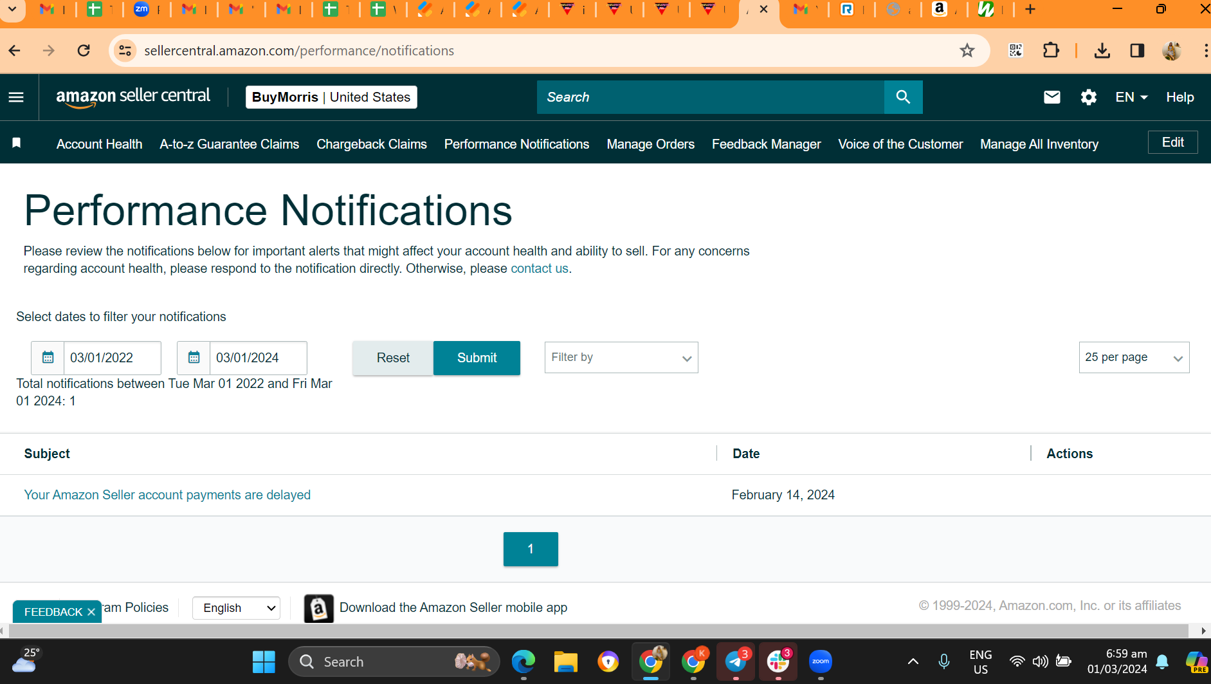Open the Account Health menu item

point(100,144)
